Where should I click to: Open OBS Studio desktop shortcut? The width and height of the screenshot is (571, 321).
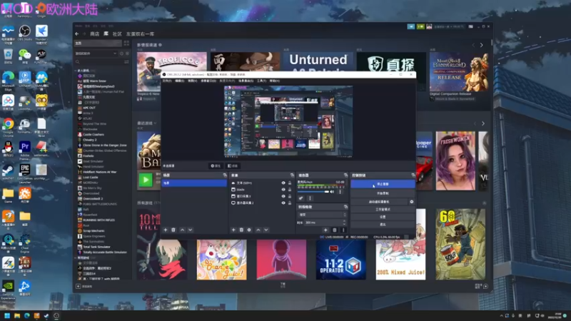pyautogui.click(x=25, y=32)
